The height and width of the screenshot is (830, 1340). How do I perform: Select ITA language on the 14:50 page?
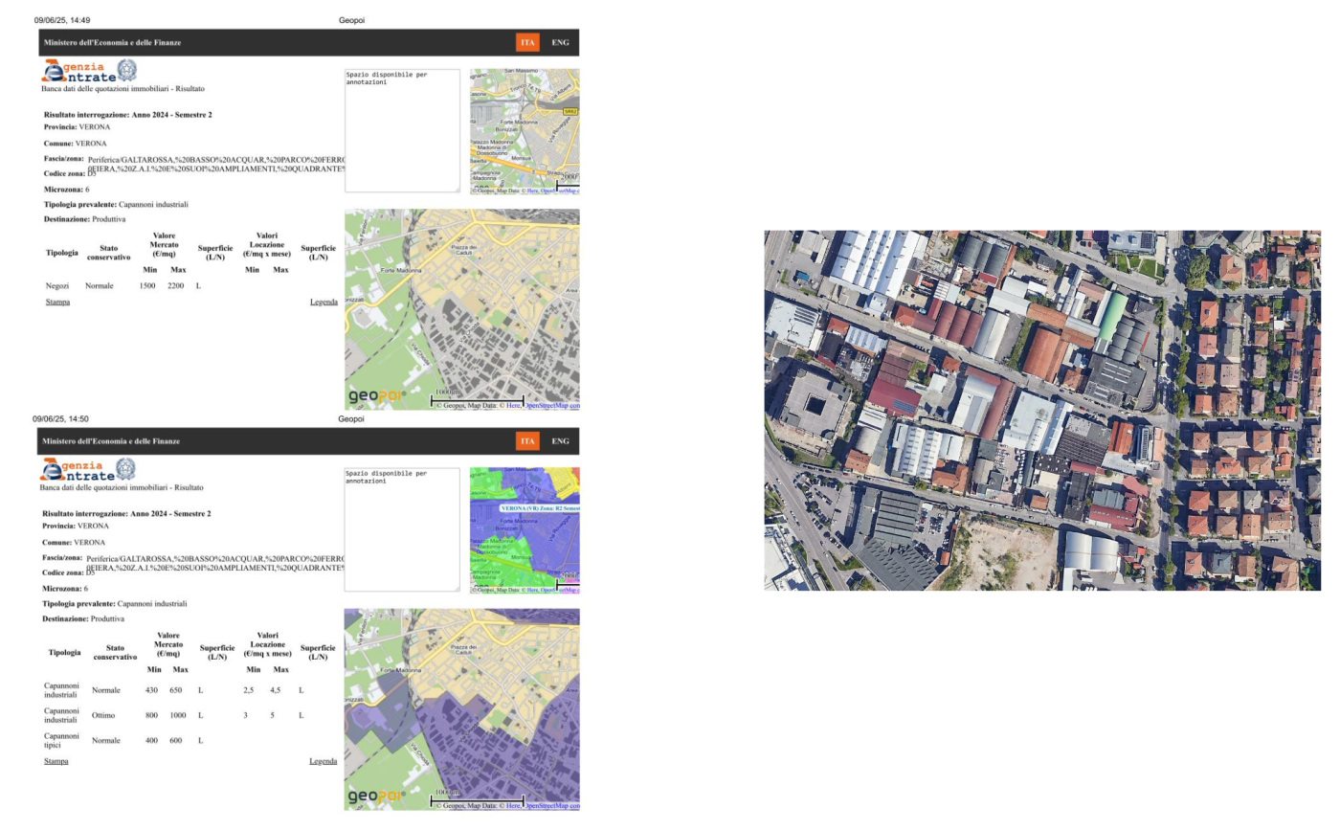(x=527, y=441)
